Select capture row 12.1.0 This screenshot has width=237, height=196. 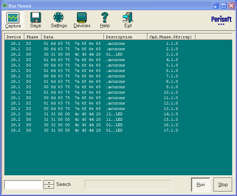click(x=118, y=103)
